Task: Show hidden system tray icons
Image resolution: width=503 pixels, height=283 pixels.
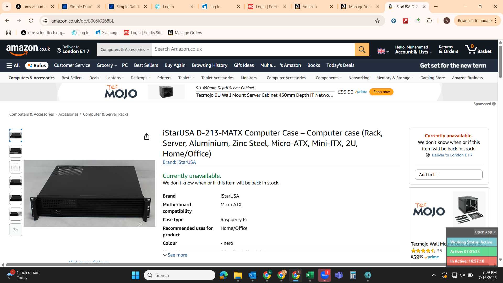Action: click(x=434, y=275)
